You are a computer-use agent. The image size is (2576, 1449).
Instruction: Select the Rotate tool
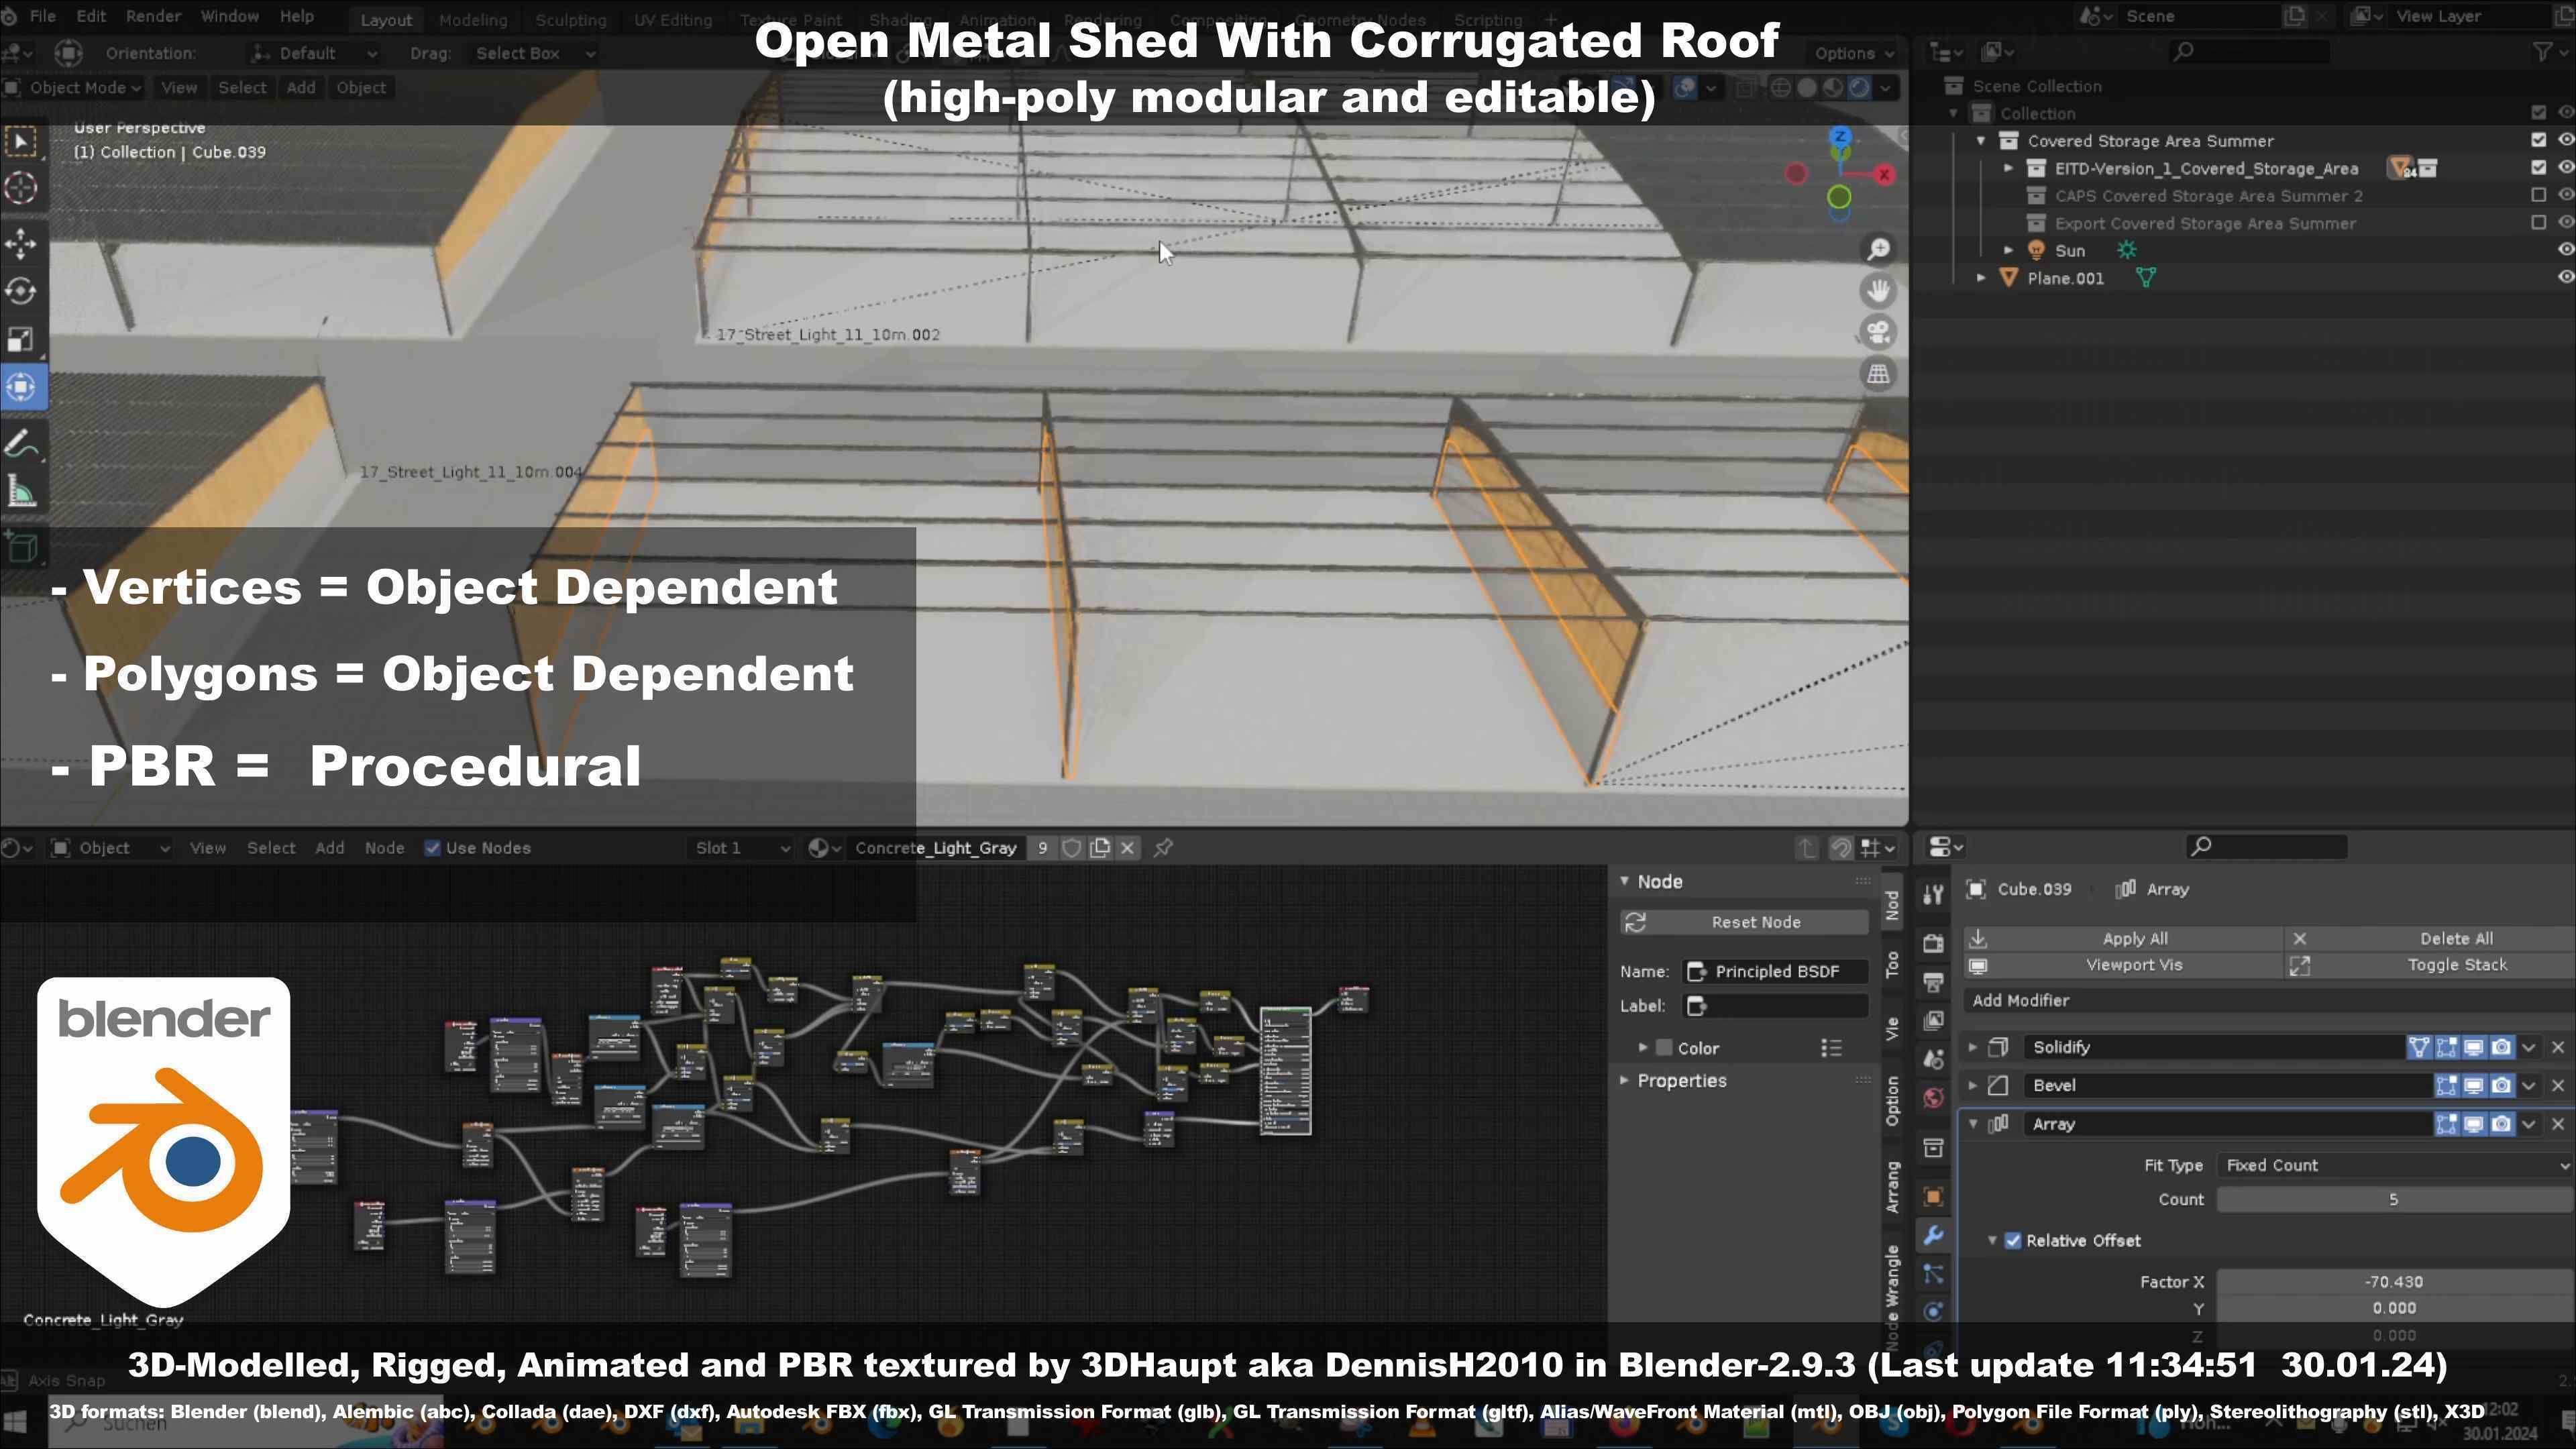point(22,291)
